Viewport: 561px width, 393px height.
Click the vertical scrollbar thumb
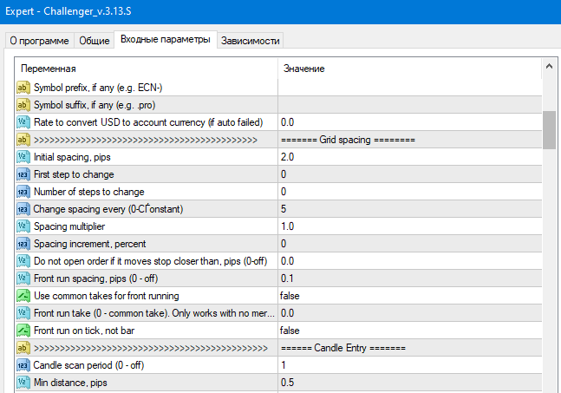point(549,129)
